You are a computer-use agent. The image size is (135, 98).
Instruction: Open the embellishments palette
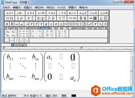tap(31, 13)
